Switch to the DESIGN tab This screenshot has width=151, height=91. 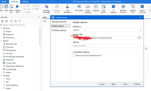15,2
